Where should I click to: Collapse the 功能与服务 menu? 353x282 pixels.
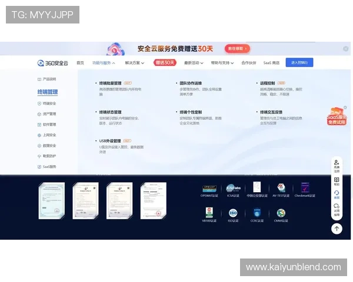[x=104, y=63]
